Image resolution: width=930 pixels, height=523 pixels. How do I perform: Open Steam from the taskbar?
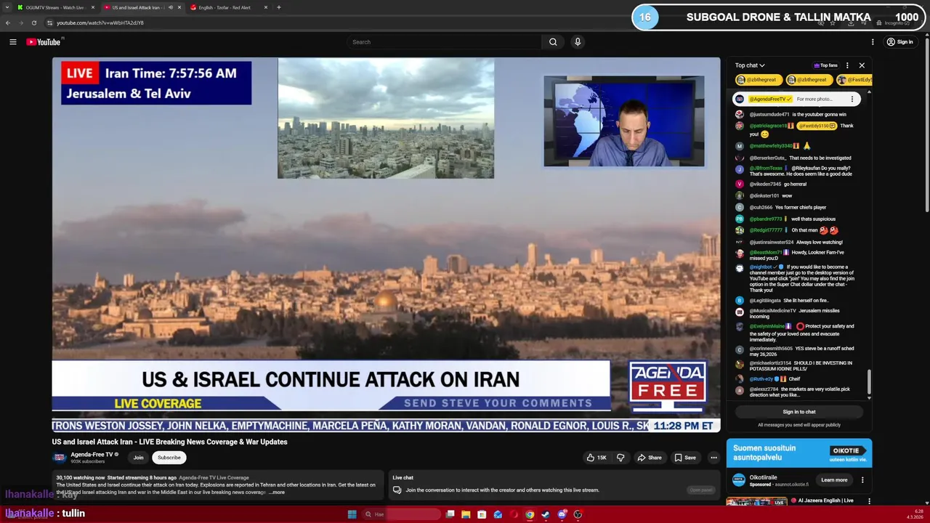(546, 514)
